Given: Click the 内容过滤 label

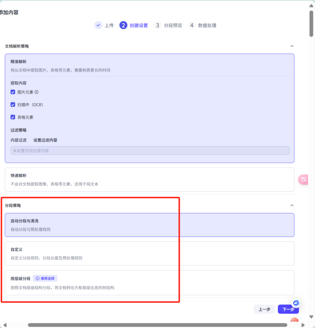Looking at the screenshot, I should point(19,140).
